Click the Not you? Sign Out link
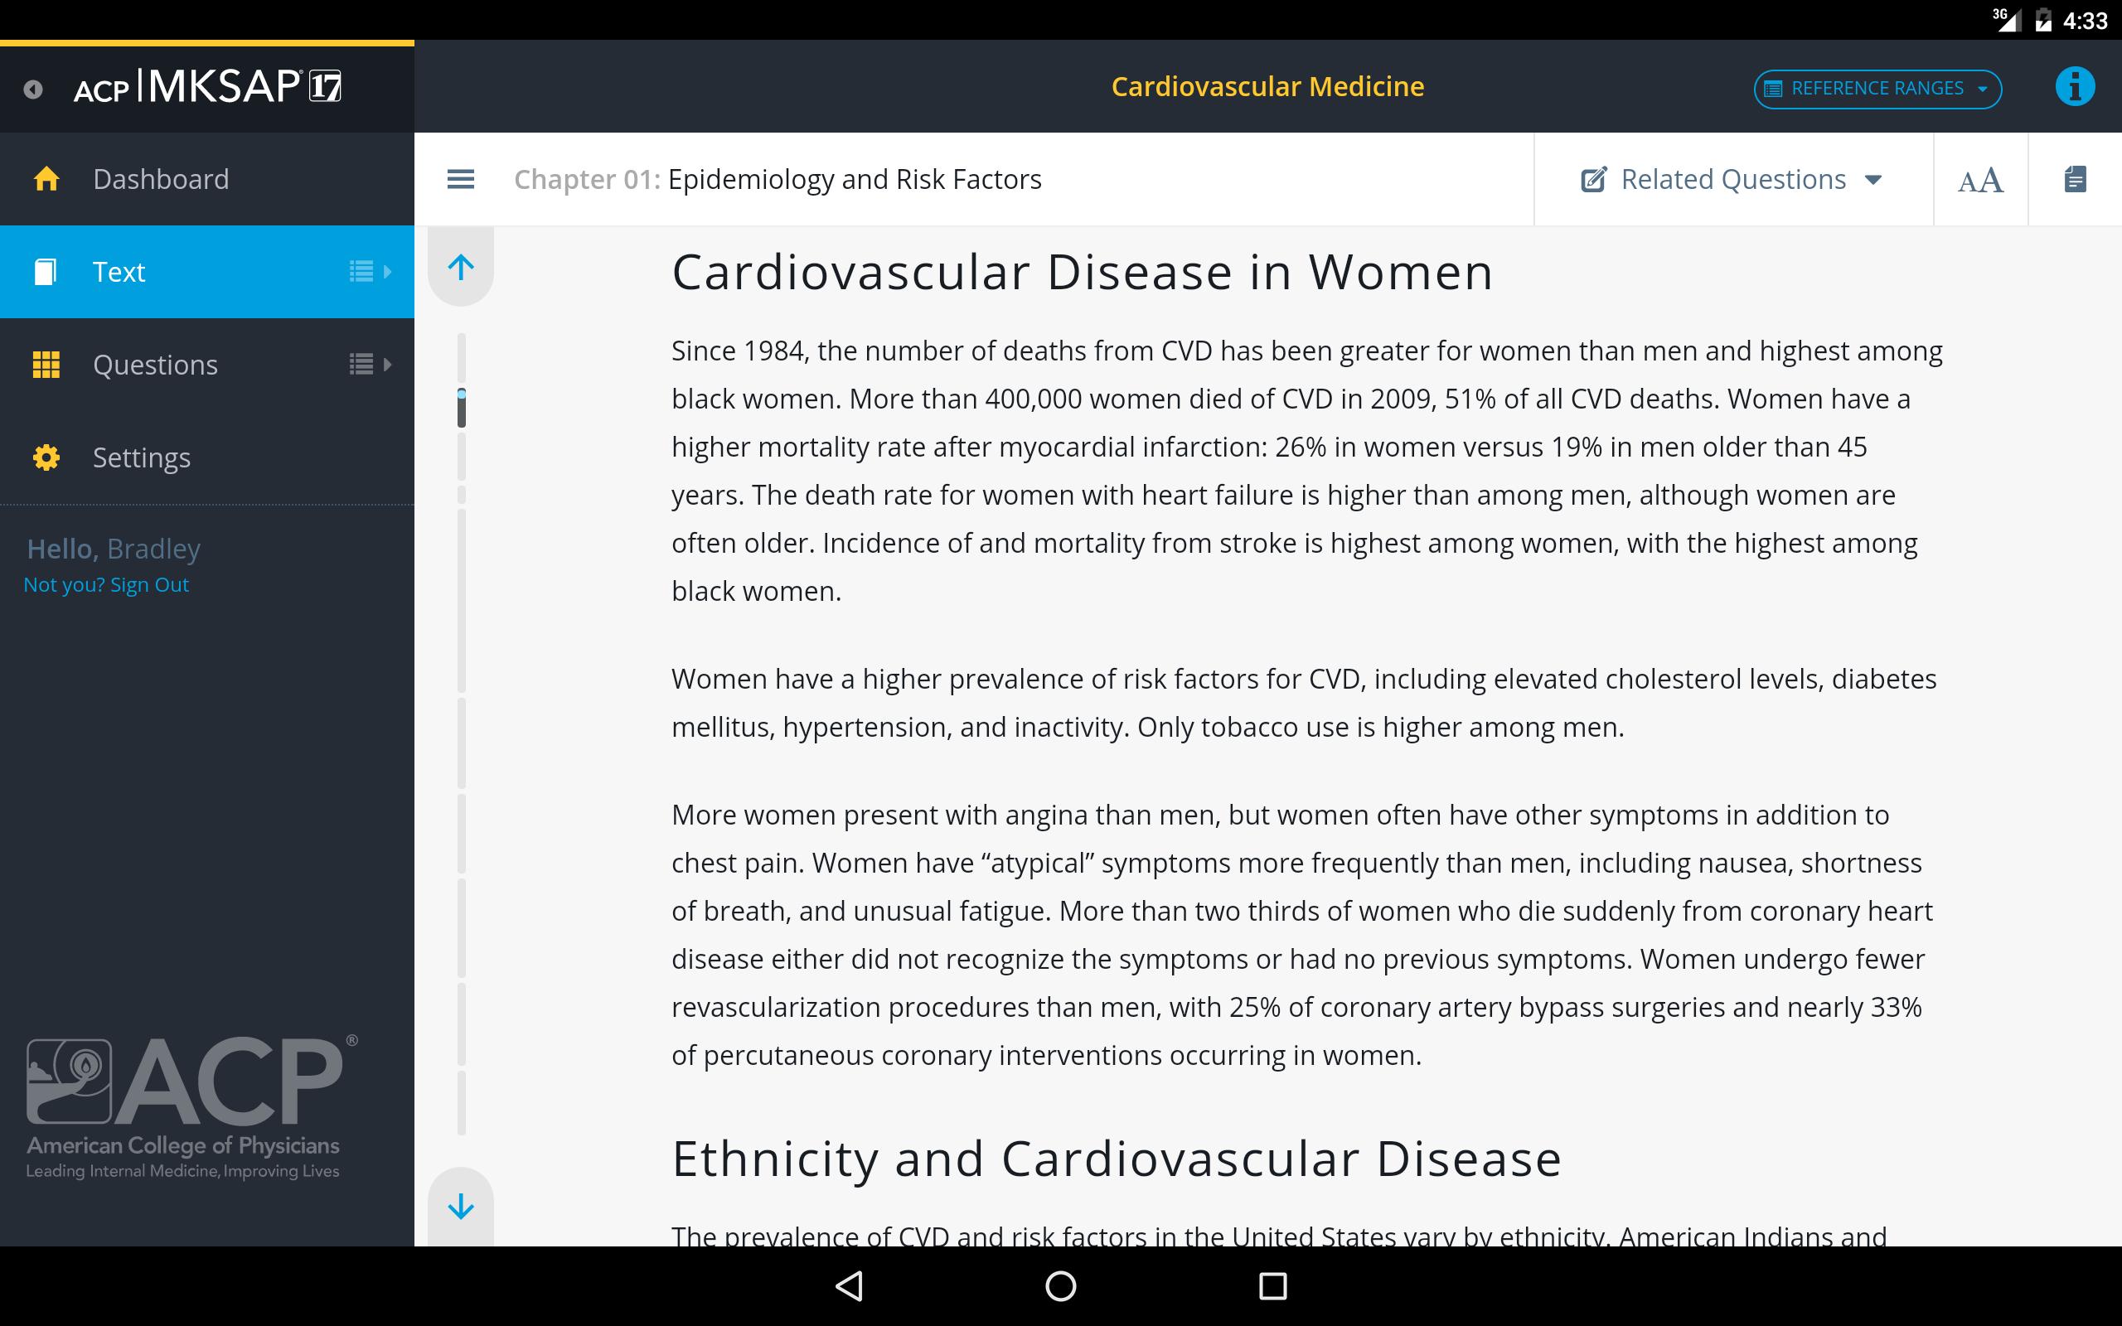Viewport: 2122px width, 1326px height. (106, 584)
